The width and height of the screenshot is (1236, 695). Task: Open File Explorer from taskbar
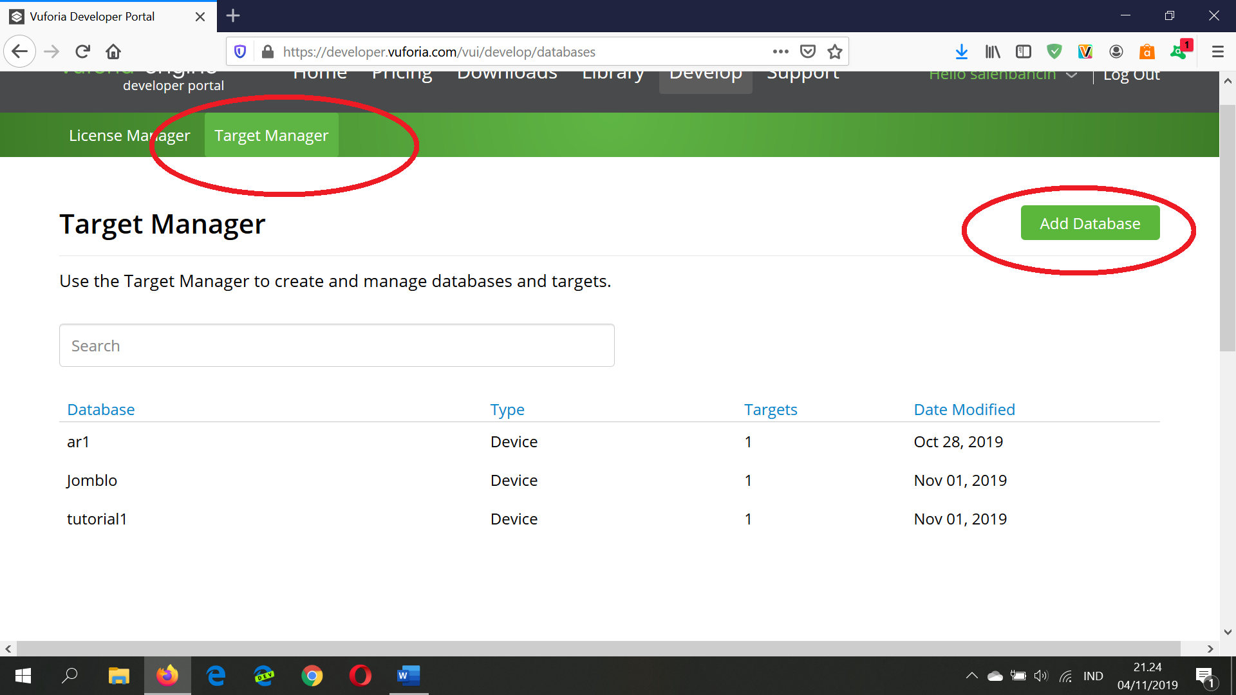(118, 676)
